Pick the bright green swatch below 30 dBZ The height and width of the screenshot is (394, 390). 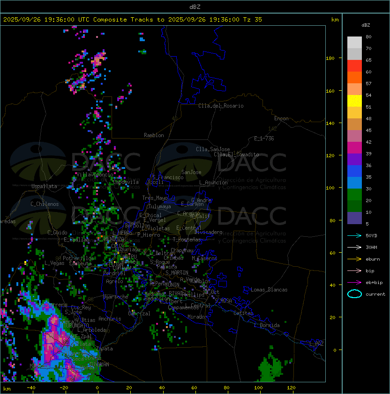(354, 195)
